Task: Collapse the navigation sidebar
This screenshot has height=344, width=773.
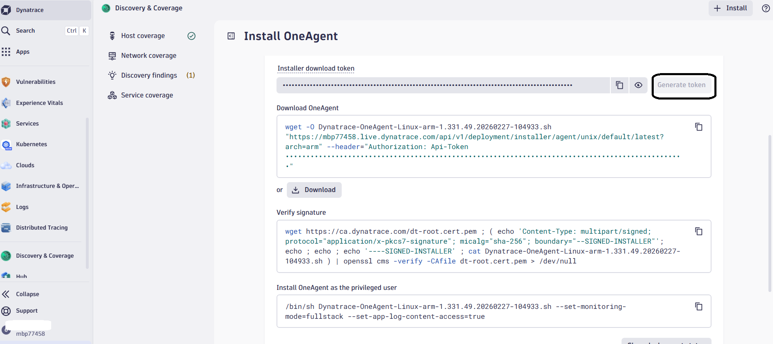Action: pos(27,294)
